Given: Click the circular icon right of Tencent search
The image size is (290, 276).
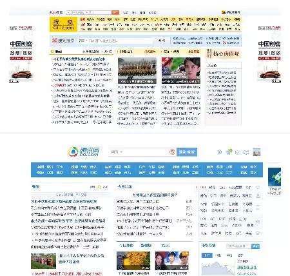Looking at the screenshot, I should click(220, 152).
